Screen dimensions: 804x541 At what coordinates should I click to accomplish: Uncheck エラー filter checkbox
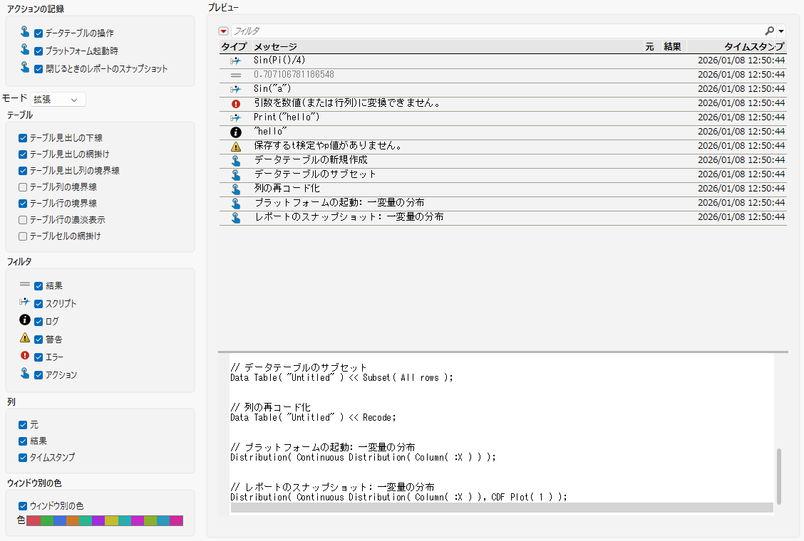pos(38,357)
